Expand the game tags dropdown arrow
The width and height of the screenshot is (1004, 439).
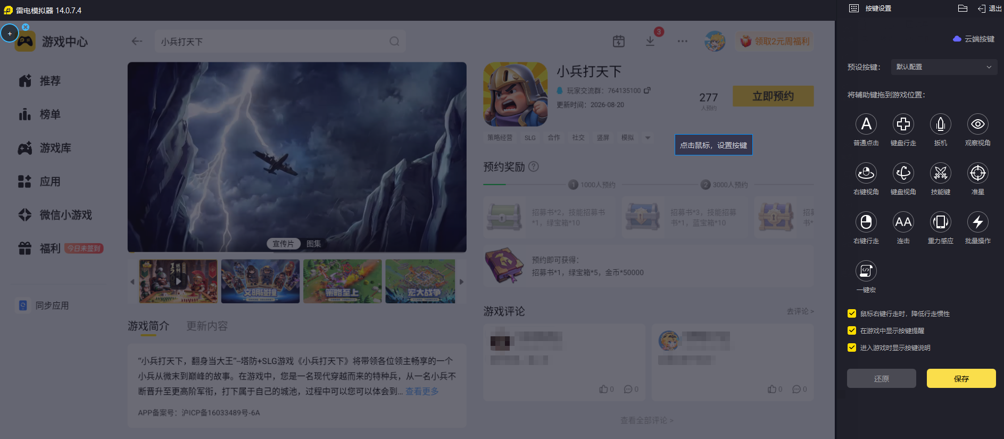[648, 138]
